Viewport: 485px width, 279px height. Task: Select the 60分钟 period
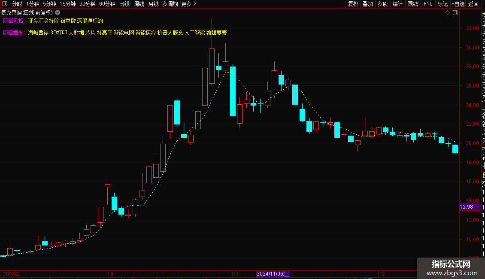pos(107,4)
